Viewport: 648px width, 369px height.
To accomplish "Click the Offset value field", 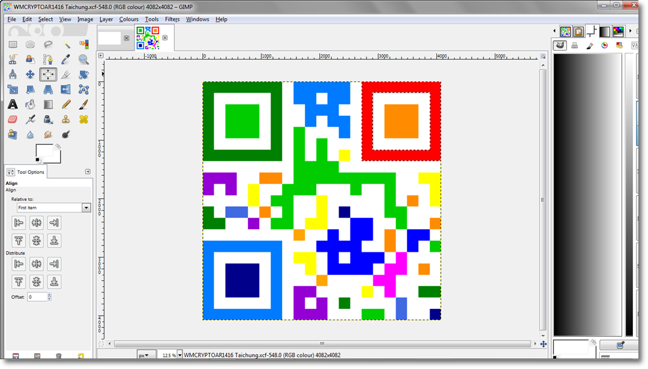I will pos(37,296).
